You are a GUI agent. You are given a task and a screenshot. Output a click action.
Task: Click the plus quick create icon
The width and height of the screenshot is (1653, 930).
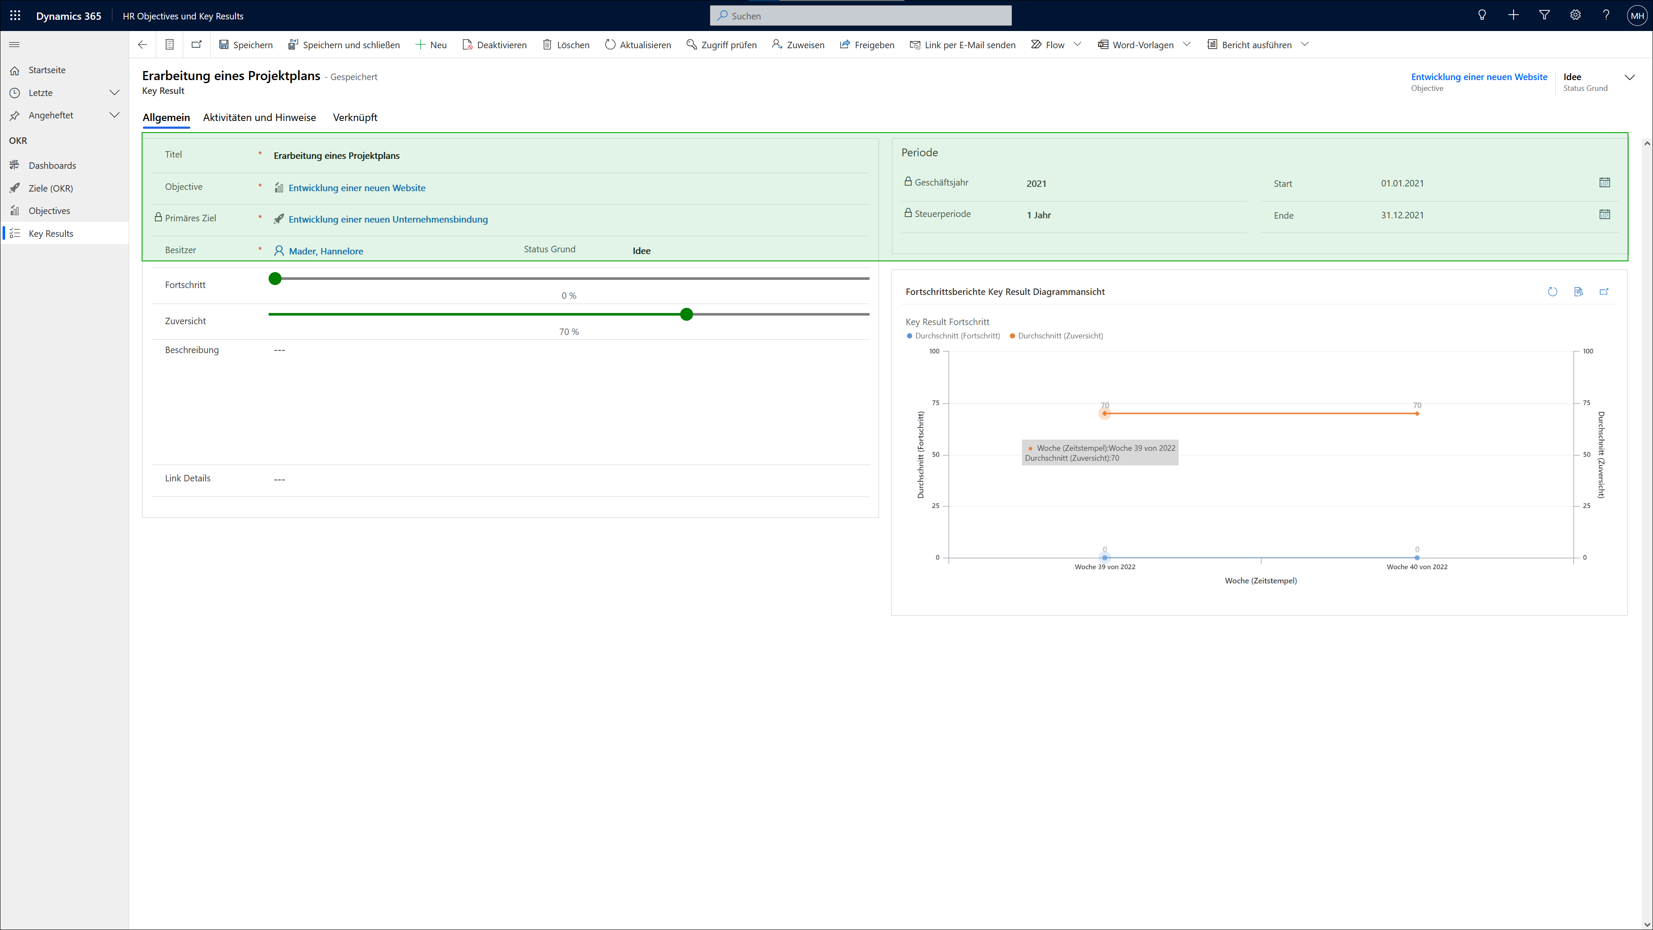click(1513, 15)
